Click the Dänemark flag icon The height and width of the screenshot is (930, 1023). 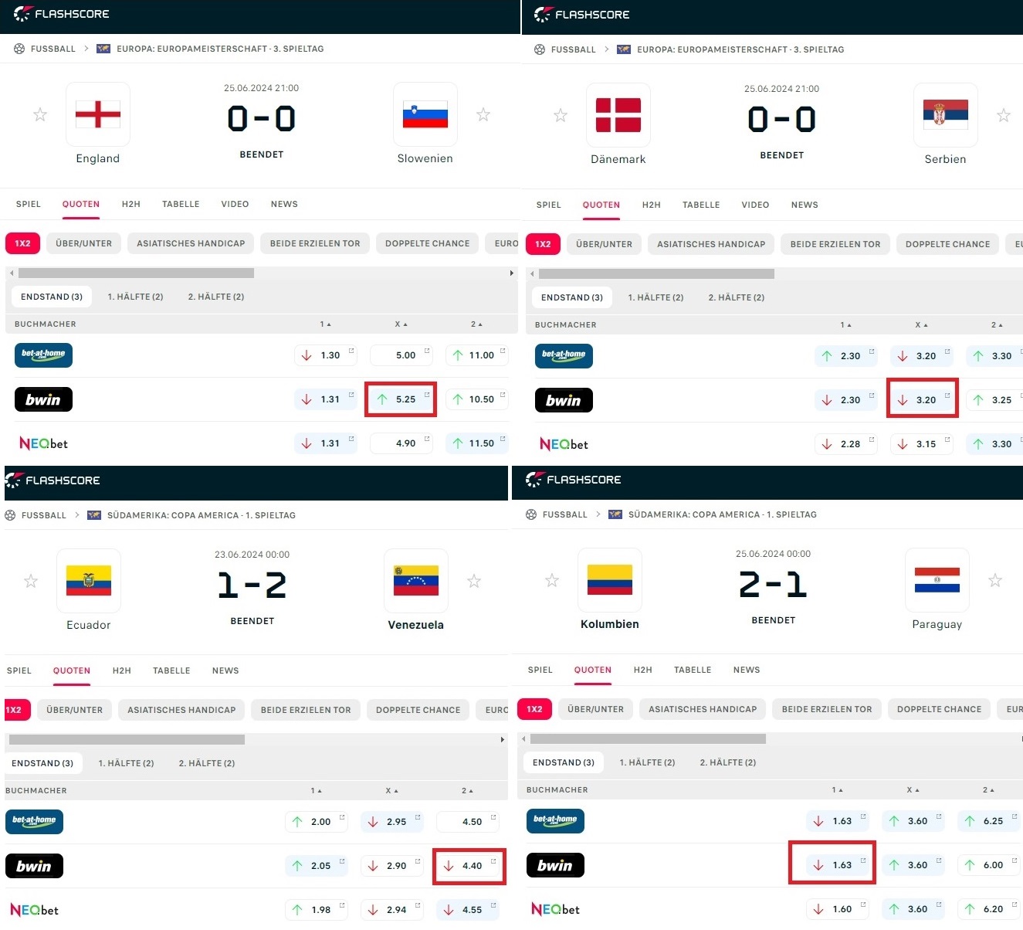(x=618, y=115)
